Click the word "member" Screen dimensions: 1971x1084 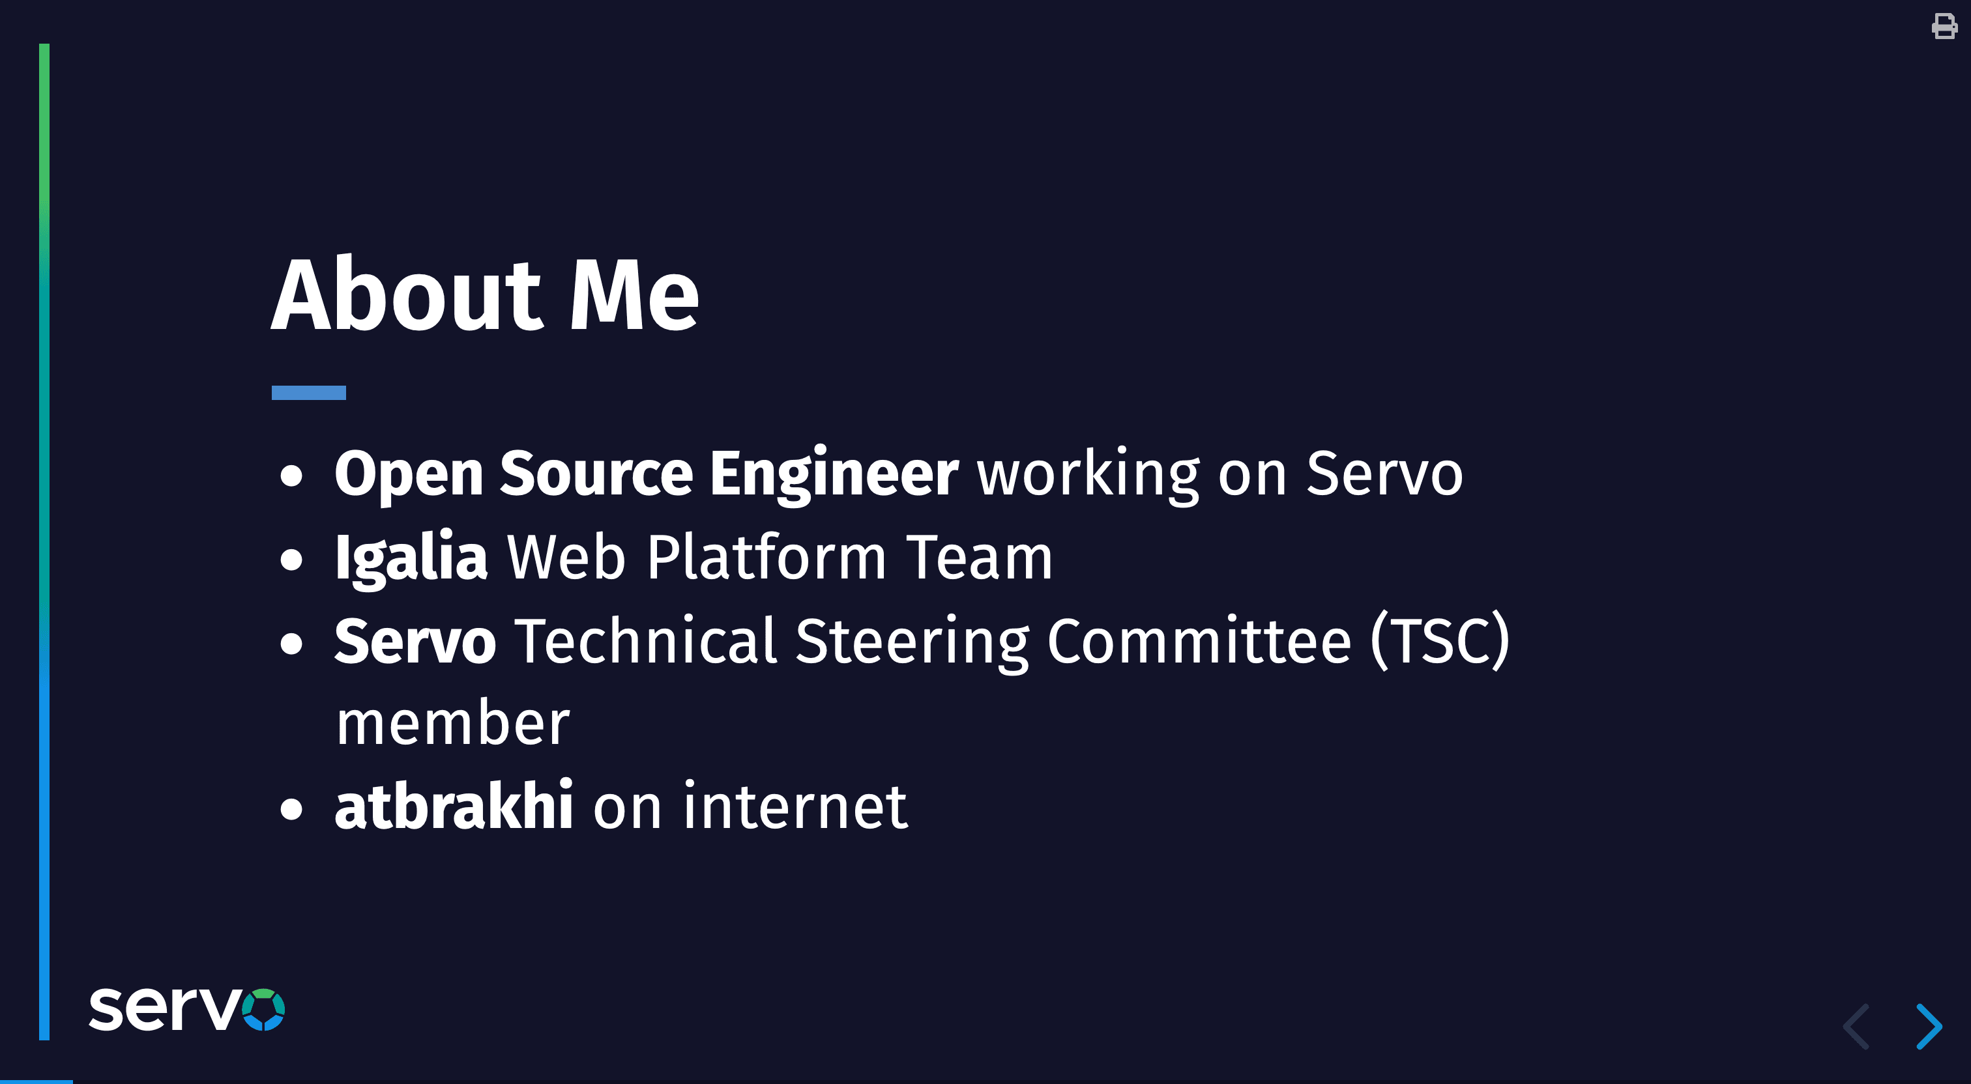pos(453,722)
